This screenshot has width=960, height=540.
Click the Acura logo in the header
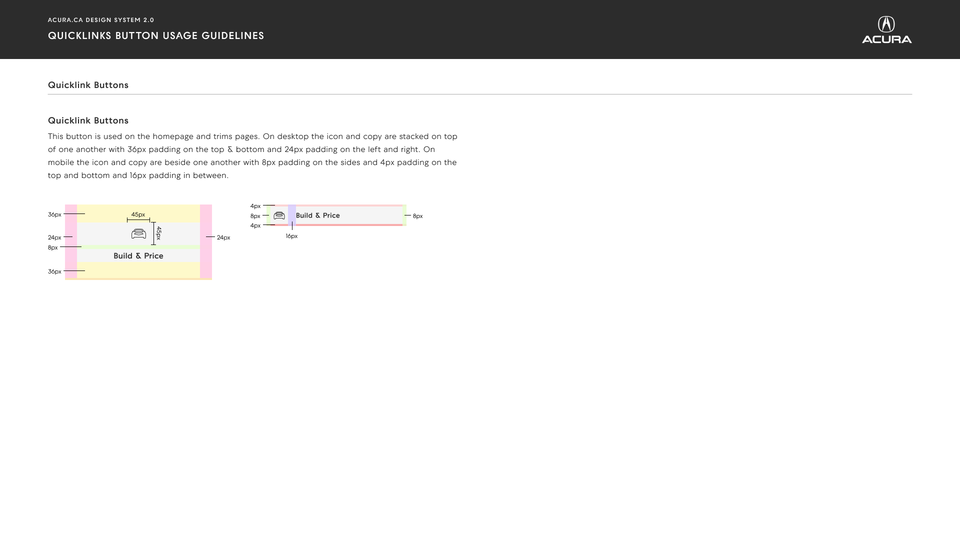pos(886,30)
